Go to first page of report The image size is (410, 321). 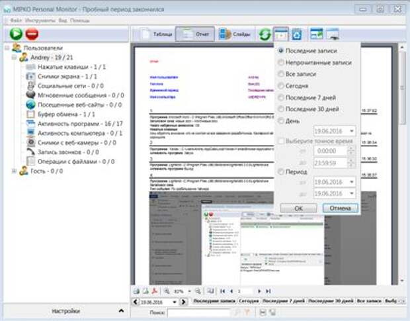pos(222,291)
